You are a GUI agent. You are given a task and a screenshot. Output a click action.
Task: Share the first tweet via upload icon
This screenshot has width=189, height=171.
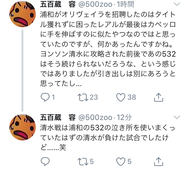pyautogui.click(x=159, y=97)
